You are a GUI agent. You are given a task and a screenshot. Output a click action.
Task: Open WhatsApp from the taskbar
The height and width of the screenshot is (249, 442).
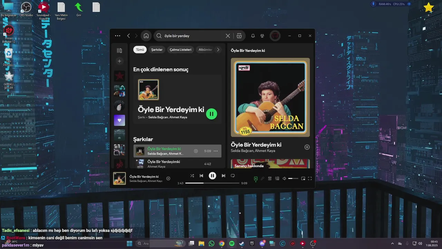pos(211,243)
